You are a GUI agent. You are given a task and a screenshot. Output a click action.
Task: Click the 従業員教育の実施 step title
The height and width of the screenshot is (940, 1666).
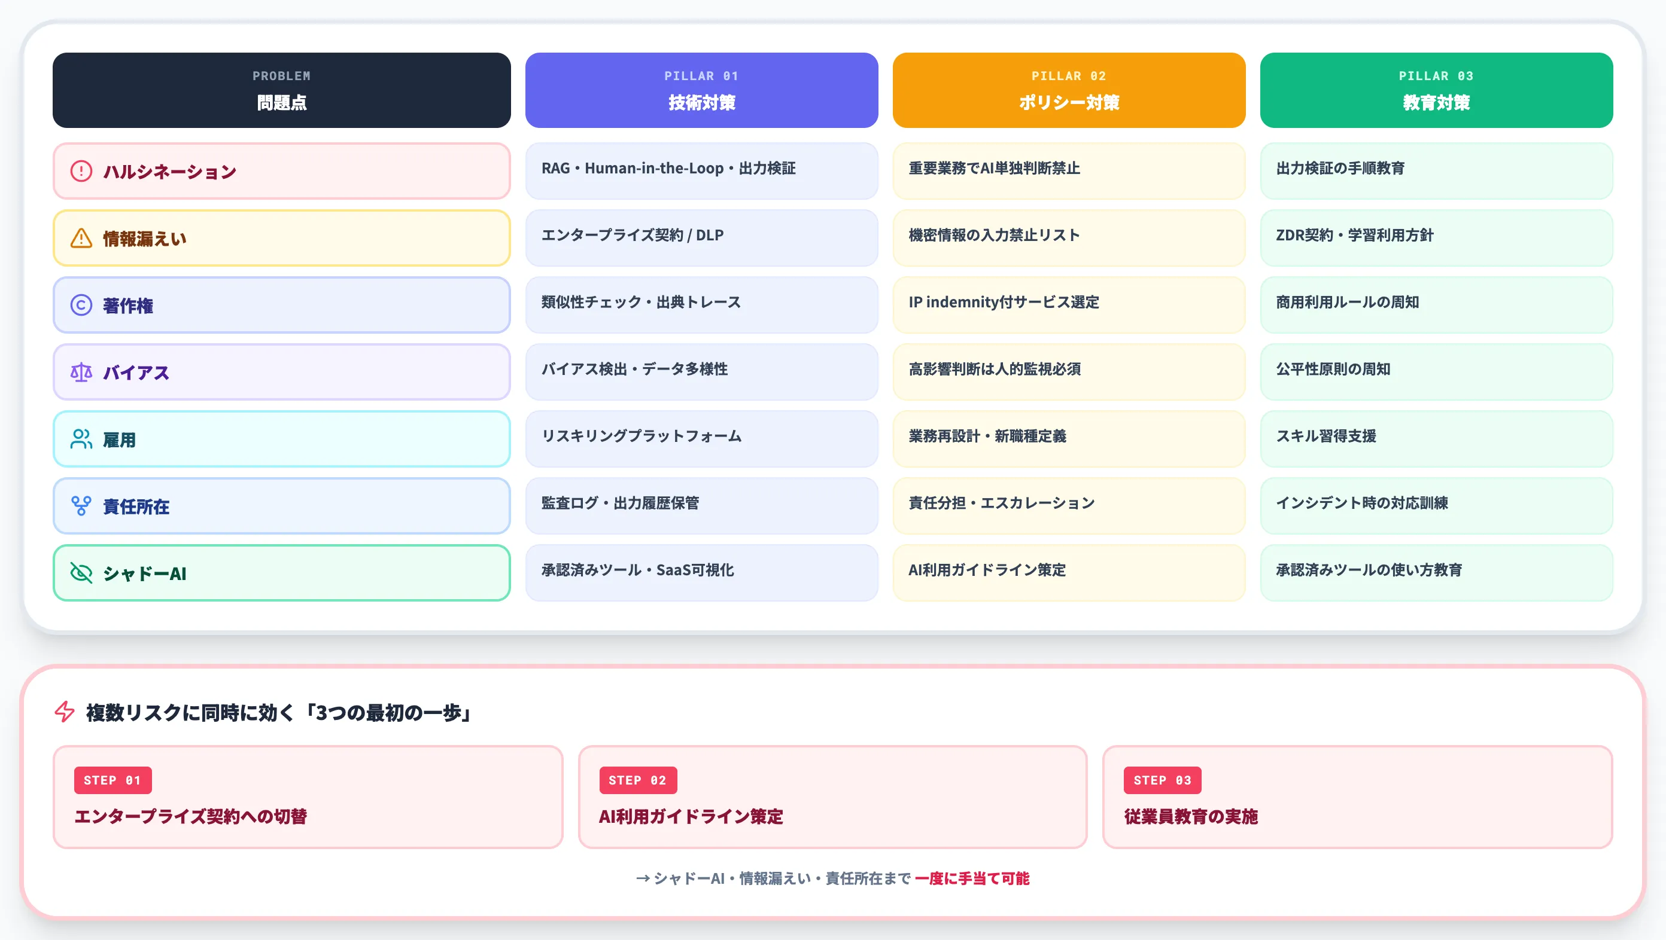[x=1191, y=817]
